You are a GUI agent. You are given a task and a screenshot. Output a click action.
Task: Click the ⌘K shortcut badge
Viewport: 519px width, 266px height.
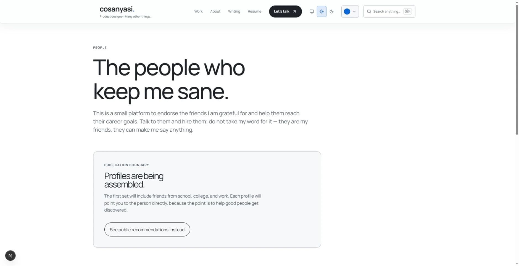407,11
